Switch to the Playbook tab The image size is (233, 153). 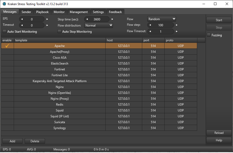pyautogui.click(x=42, y=12)
